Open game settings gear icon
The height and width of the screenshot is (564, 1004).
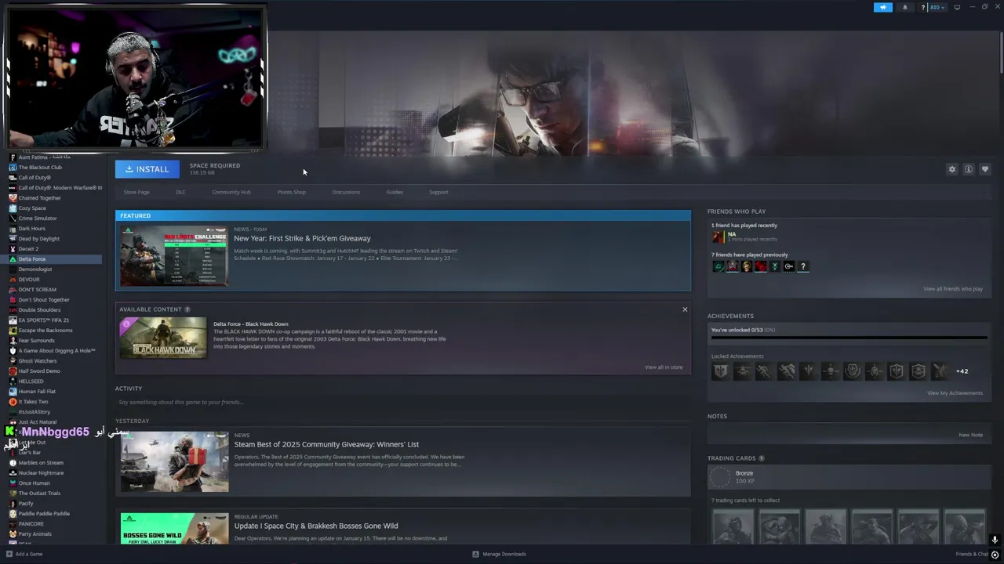[952, 169]
